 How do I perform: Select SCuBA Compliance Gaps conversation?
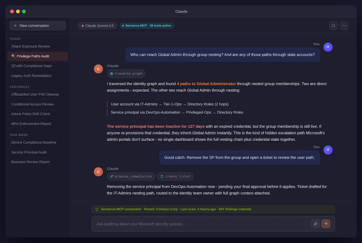point(31,66)
